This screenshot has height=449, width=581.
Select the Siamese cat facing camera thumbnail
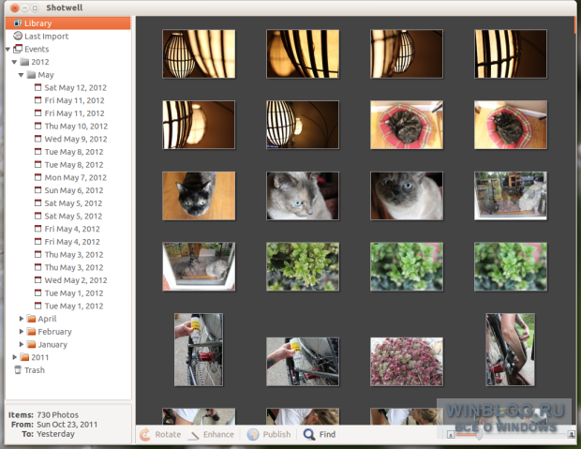407,196
